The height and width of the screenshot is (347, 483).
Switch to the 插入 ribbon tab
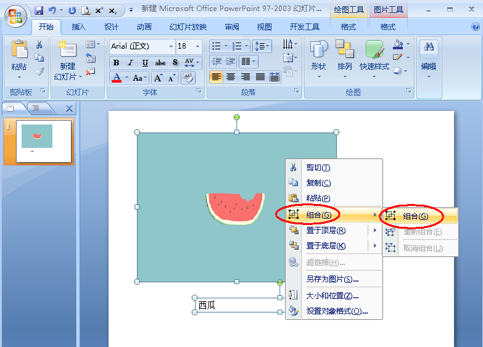pyautogui.click(x=79, y=27)
